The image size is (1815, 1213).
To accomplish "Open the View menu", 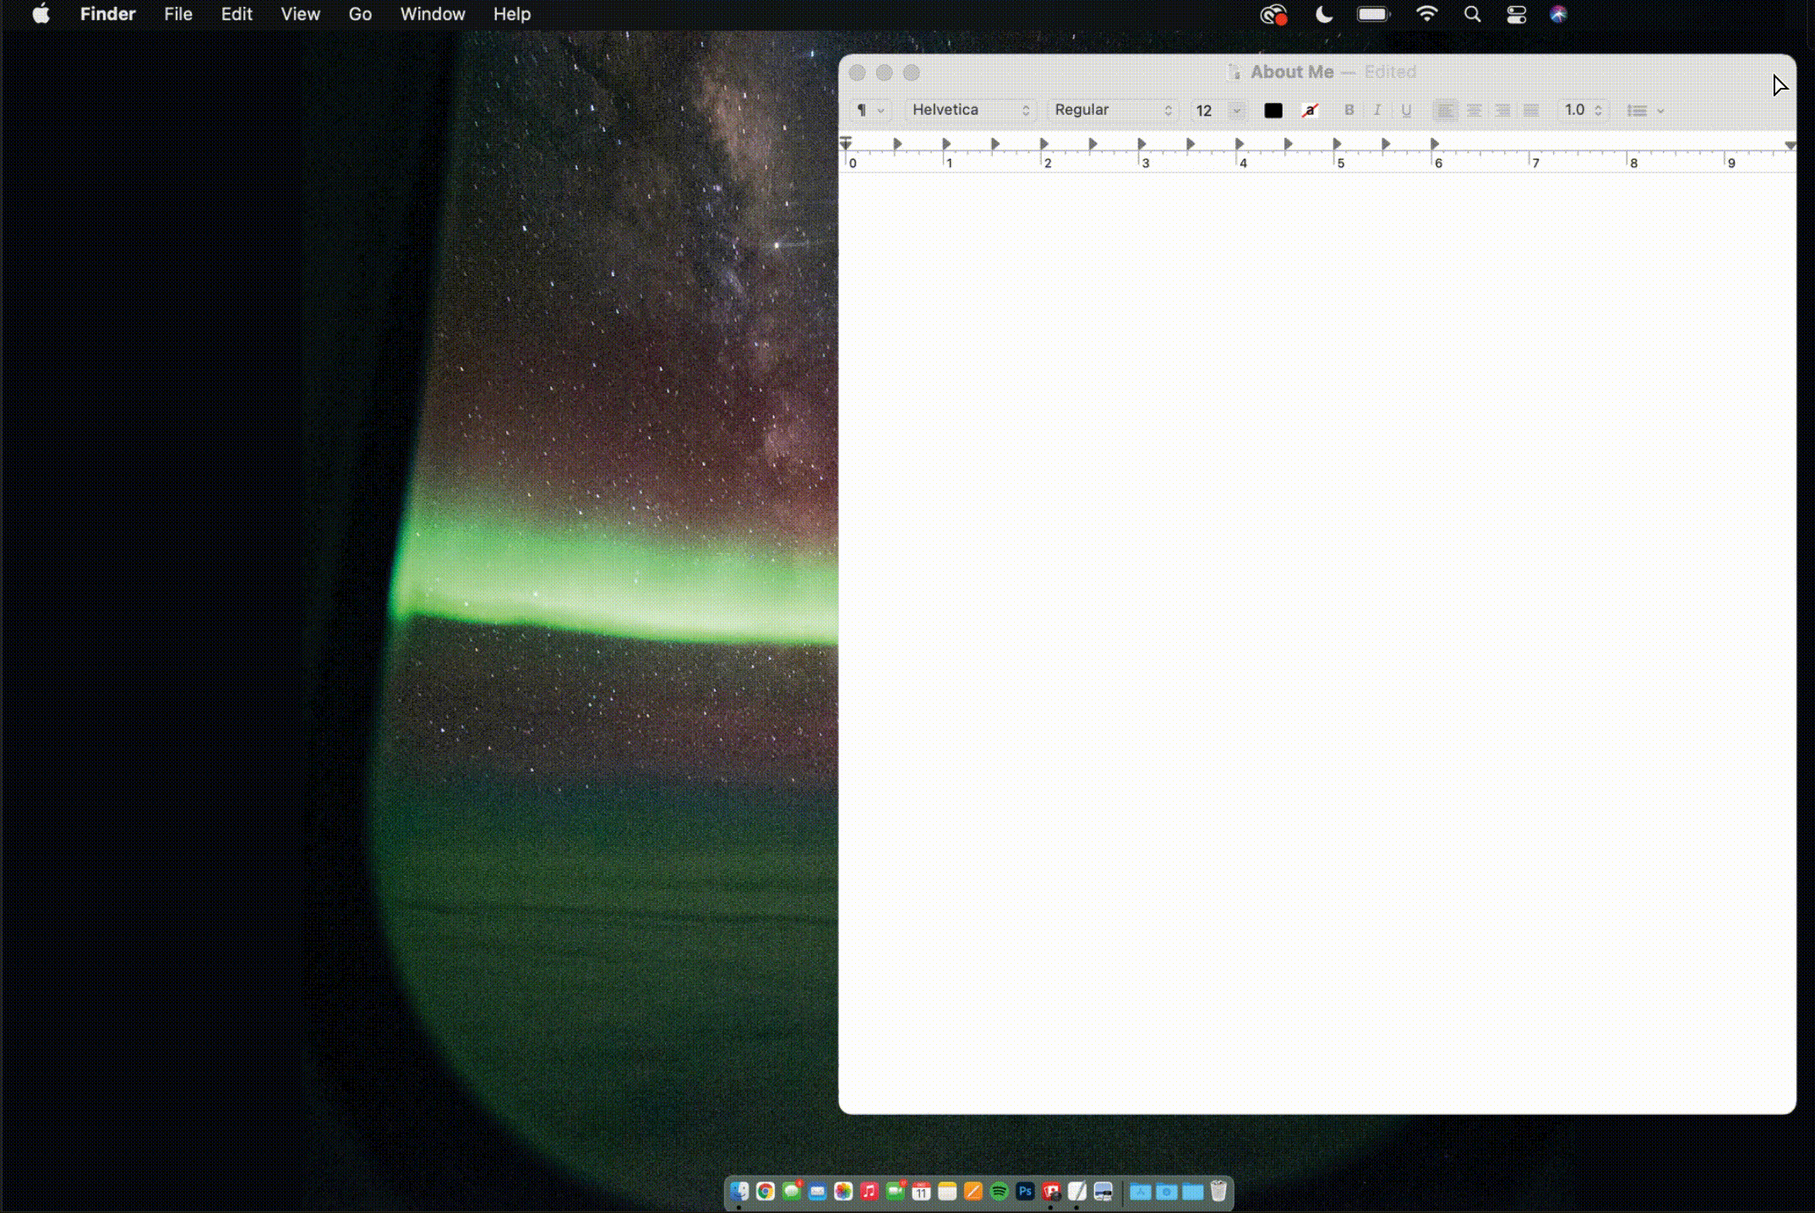I will [x=300, y=14].
